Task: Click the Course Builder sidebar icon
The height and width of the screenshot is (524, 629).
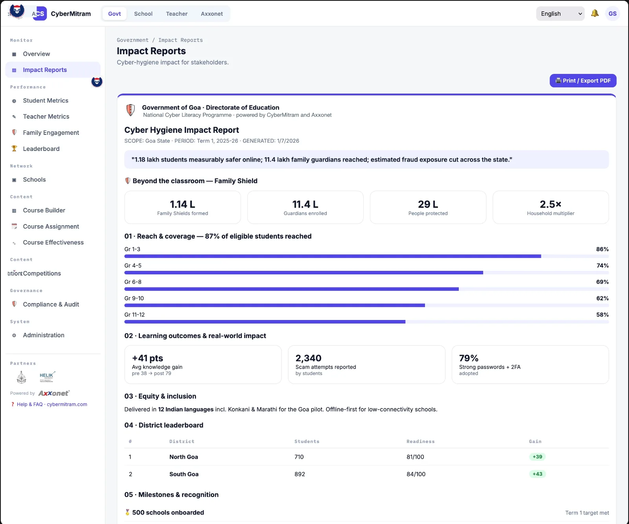Action: (x=14, y=211)
